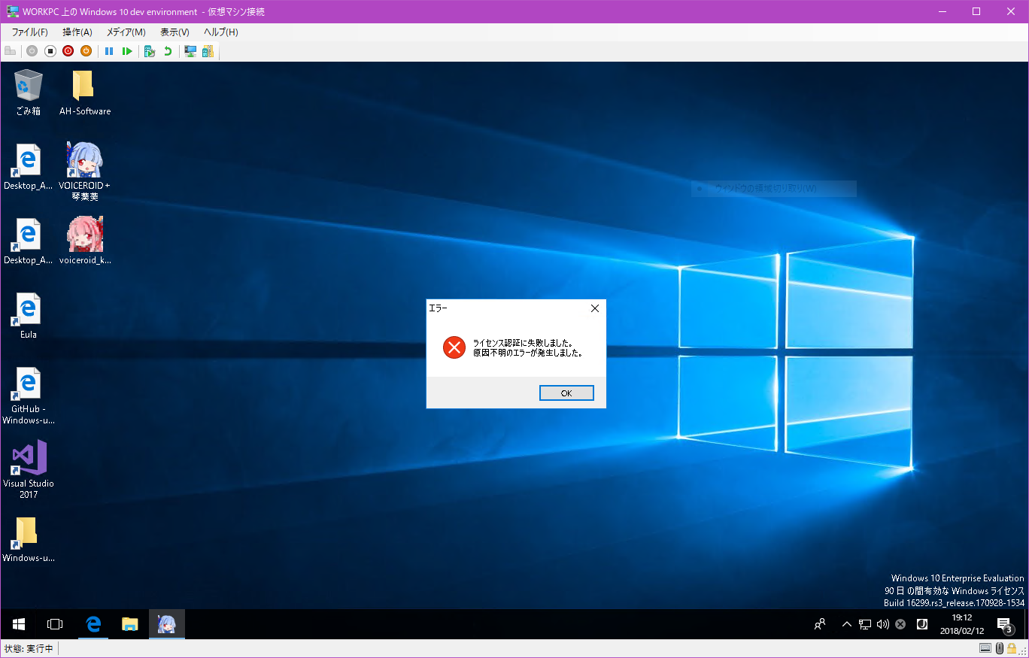The width and height of the screenshot is (1029, 658).
Task: Turn off the VM with the stop-square icon
Action: (x=50, y=51)
